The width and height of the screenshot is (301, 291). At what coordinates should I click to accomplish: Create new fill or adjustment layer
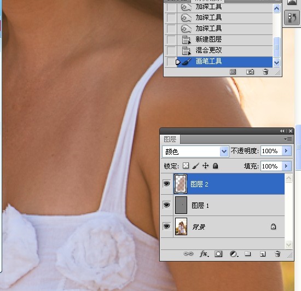[234, 254]
